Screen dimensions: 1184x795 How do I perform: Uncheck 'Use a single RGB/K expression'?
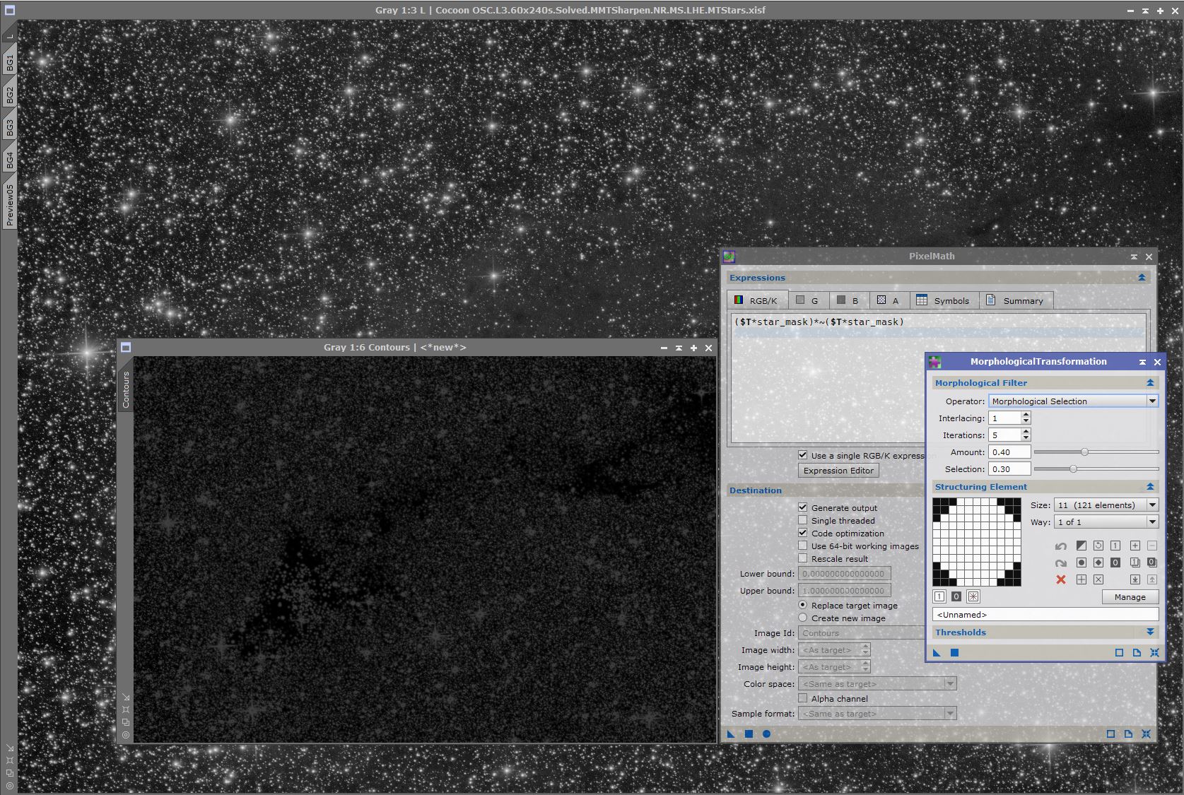tap(802, 455)
